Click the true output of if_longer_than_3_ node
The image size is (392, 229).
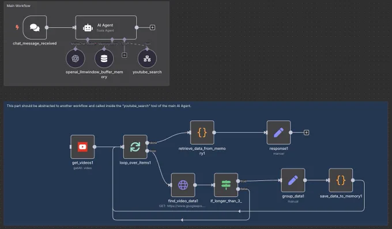click(238, 181)
